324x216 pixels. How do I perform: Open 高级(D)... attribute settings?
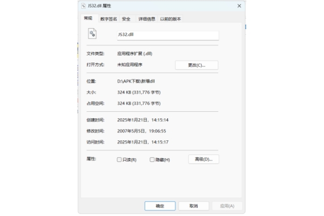point(204,159)
